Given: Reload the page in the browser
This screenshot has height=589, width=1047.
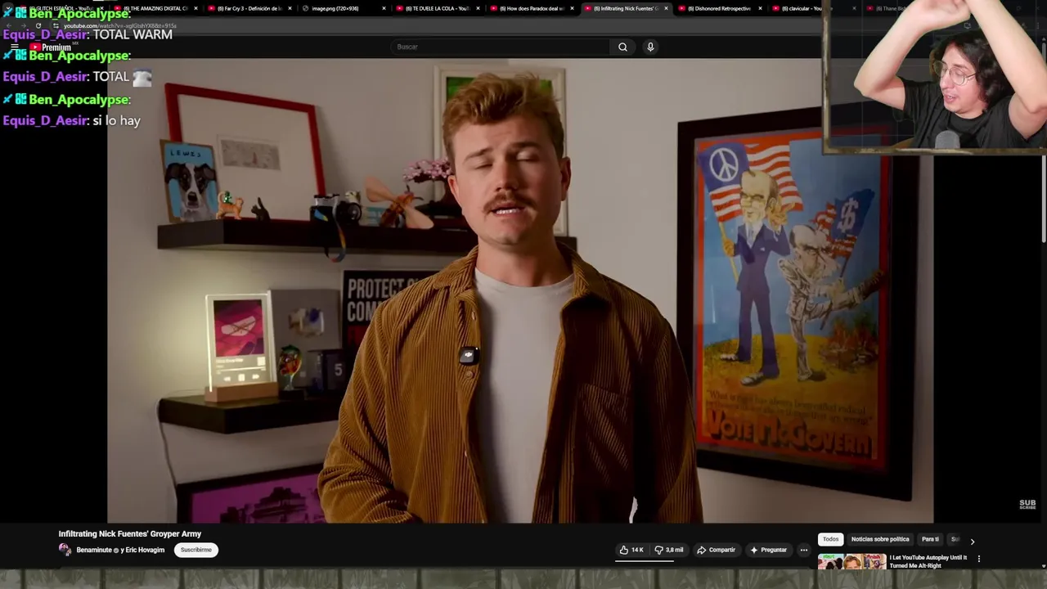Looking at the screenshot, I should [x=38, y=25].
